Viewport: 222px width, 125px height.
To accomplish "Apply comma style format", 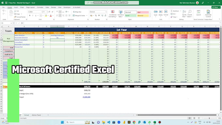I will click(x=99, y=16).
